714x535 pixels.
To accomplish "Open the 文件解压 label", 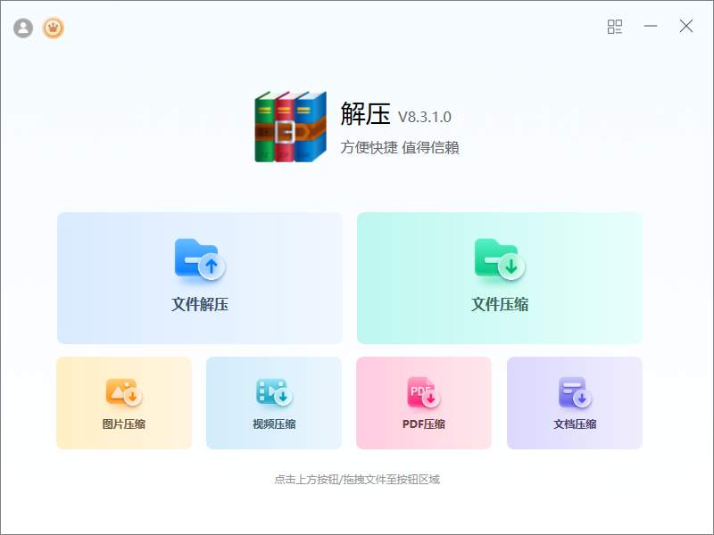I will point(200,305).
